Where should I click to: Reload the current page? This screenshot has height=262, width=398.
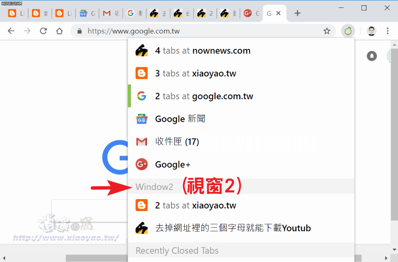click(44, 31)
